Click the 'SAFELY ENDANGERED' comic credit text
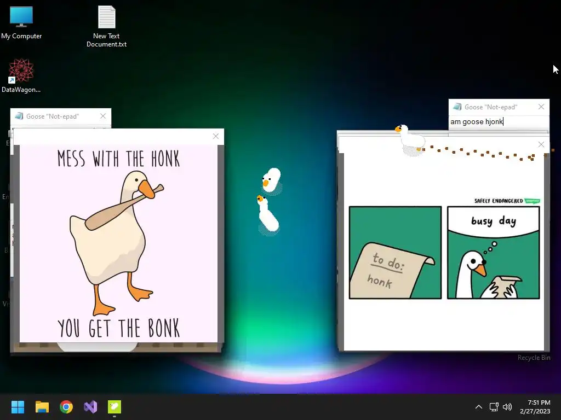This screenshot has width=561, height=420. pos(499,201)
